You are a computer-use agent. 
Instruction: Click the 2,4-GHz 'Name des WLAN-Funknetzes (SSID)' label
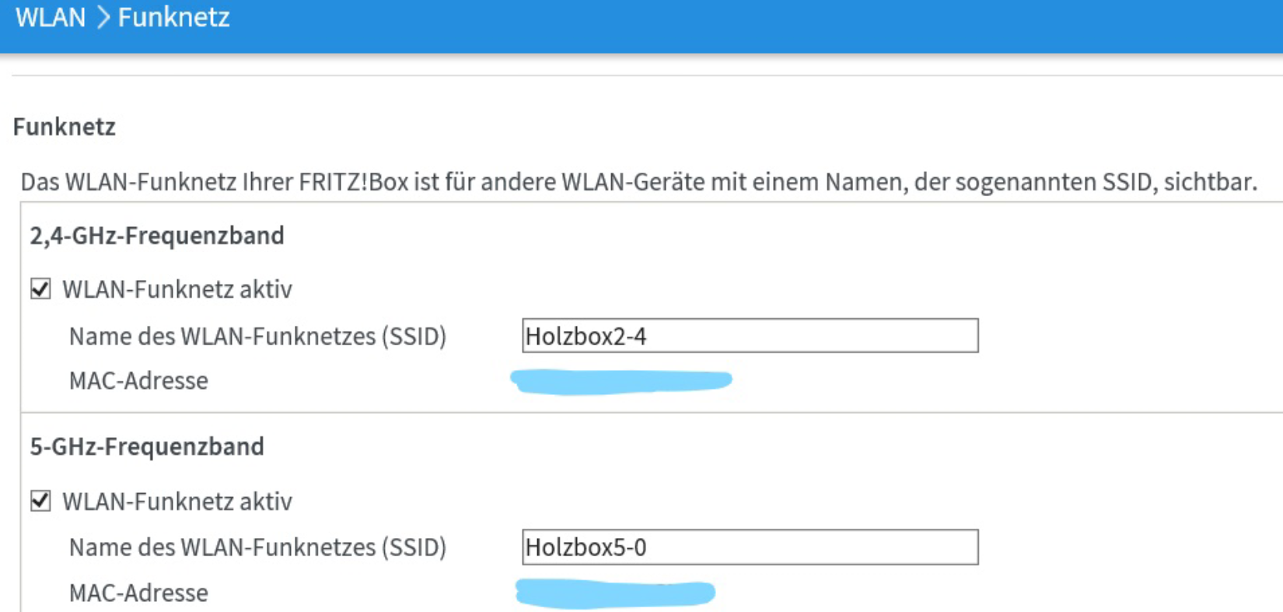point(257,337)
